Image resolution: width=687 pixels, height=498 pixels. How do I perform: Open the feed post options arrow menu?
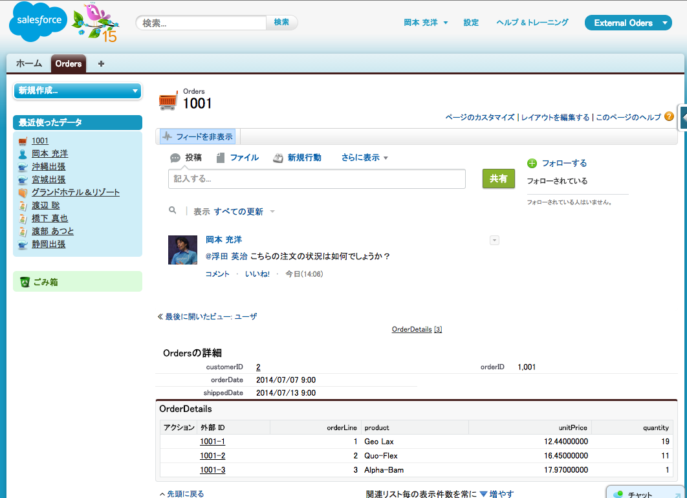coord(494,240)
